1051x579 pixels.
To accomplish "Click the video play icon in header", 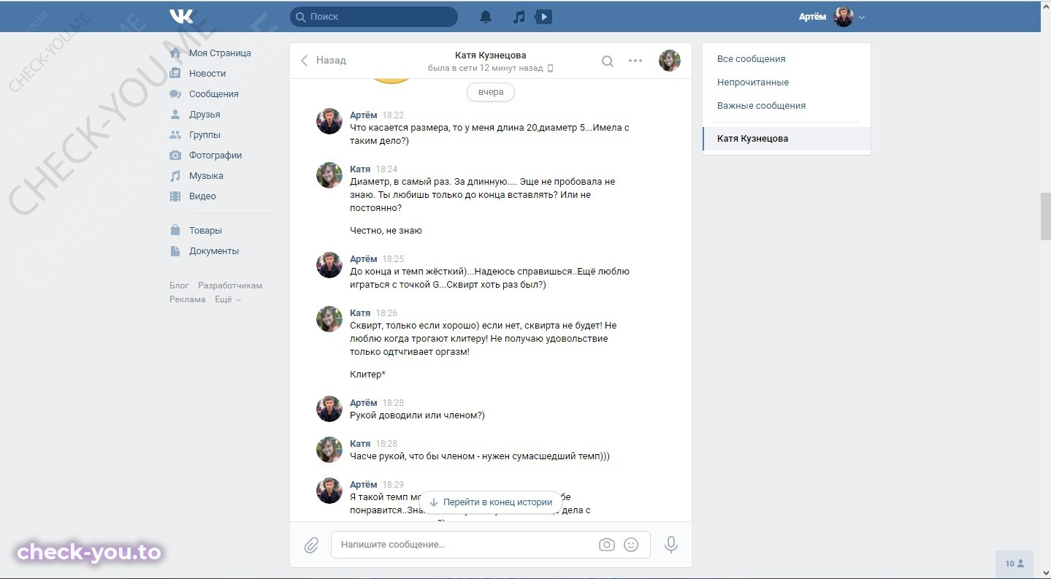I will coord(543,16).
